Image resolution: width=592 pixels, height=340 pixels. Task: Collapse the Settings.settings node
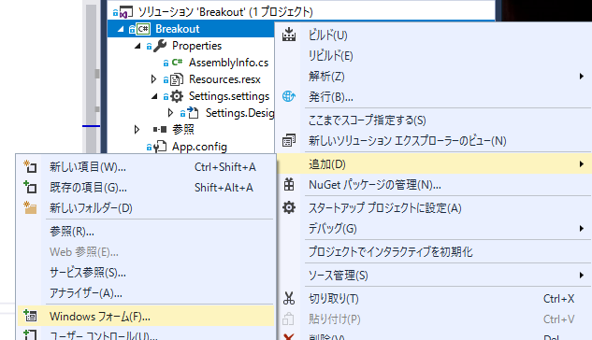point(154,96)
